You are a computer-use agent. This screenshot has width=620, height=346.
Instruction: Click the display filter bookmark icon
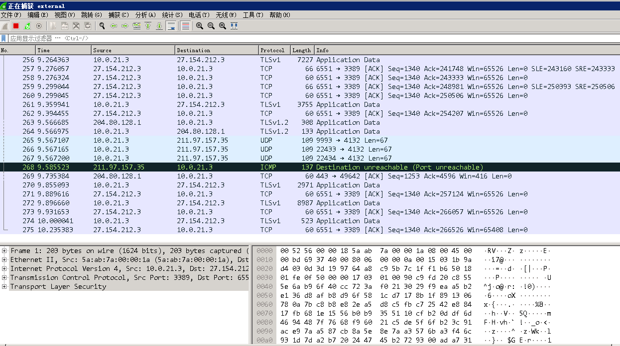click(x=4, y=38)
